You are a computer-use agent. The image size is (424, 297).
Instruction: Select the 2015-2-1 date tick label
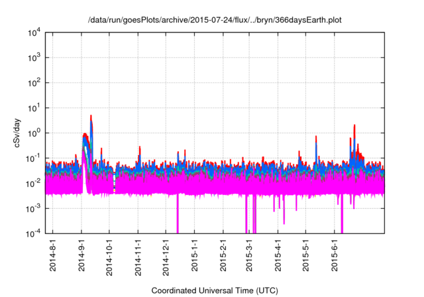tap(223, 255)
